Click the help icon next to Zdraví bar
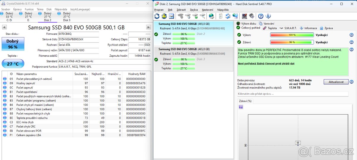357x160 pixels. pos(351,42)
